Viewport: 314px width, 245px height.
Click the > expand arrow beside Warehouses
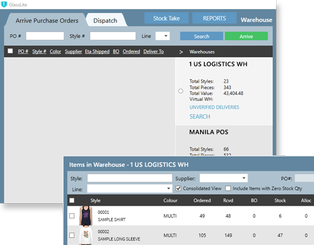click(x=181, y=52)
